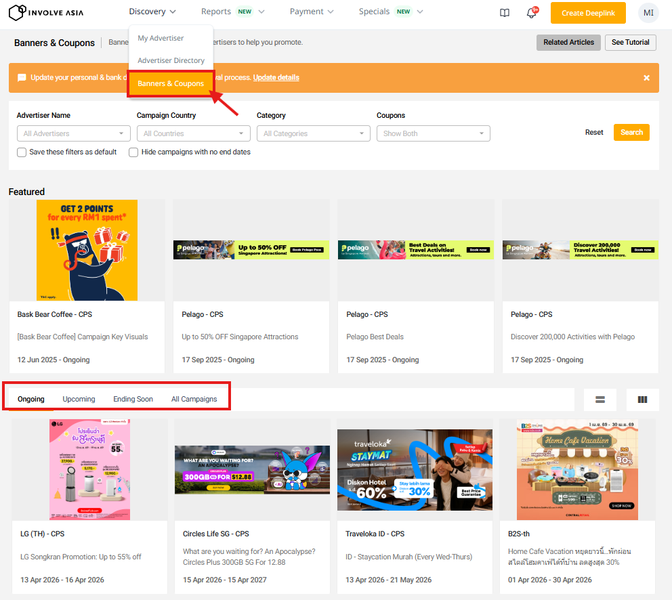Switch to the Ending Soon tab
672x600 pixels.
click(x=133, y=399)
